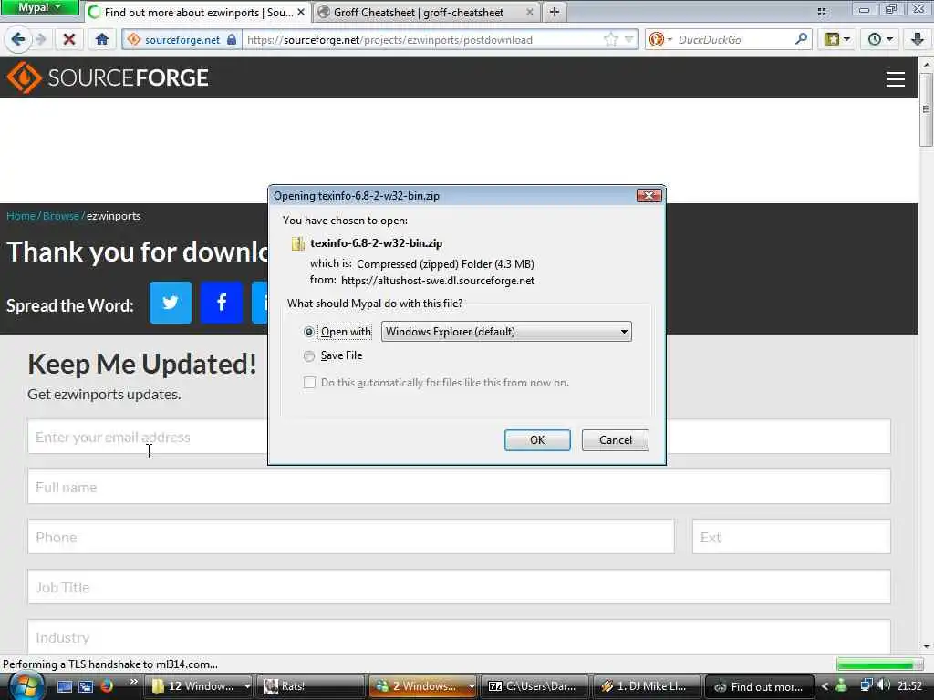Image resolution: width=934 pixels, height=700 pixels.
Task: Follow the Home breadcrumb link
Action: pos(21,216)
